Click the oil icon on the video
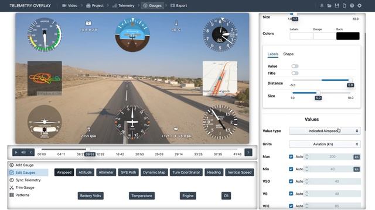Image resolution: width=375 pixels, height=210 pixels. (176, 129)
